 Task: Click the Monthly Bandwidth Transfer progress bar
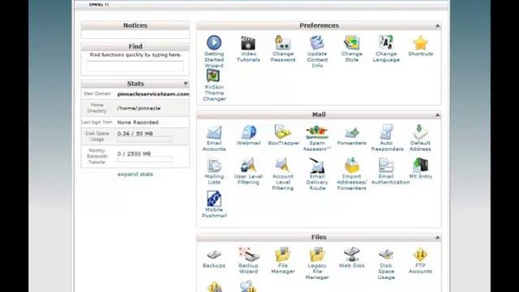[x=144, y=160]
